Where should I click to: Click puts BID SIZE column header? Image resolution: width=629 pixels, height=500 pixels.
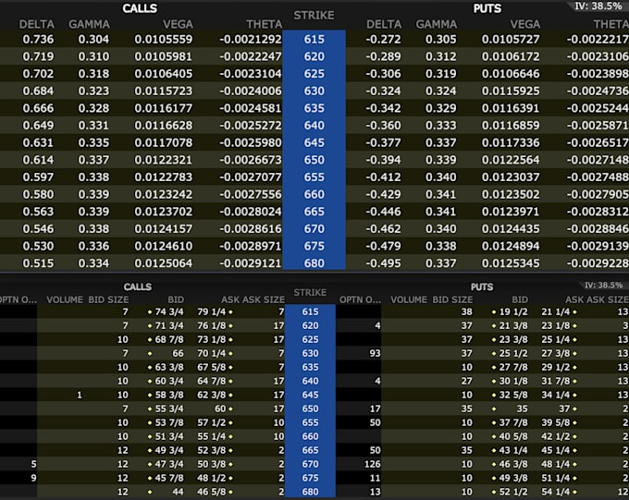452,300
